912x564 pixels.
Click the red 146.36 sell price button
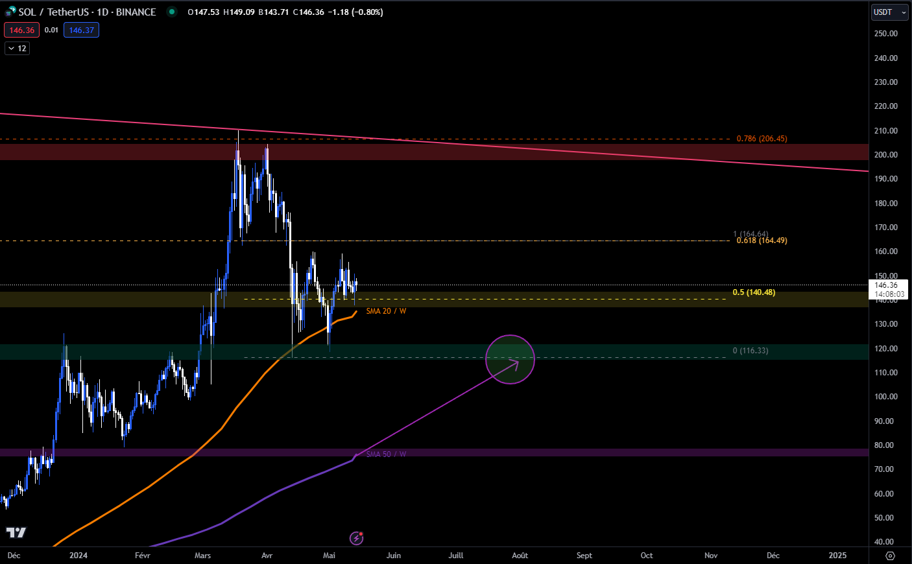[21, 30]
